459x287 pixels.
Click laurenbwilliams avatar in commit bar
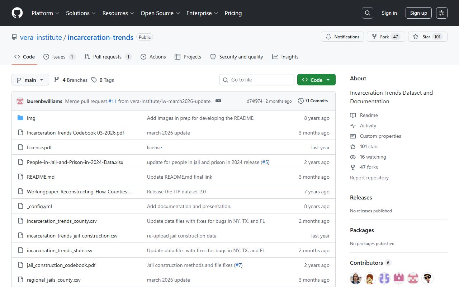[20, 101]
